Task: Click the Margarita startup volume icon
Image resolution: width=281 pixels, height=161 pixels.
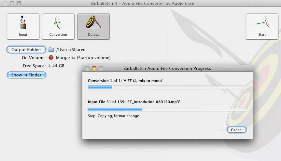Action: (x=51, y=58)
